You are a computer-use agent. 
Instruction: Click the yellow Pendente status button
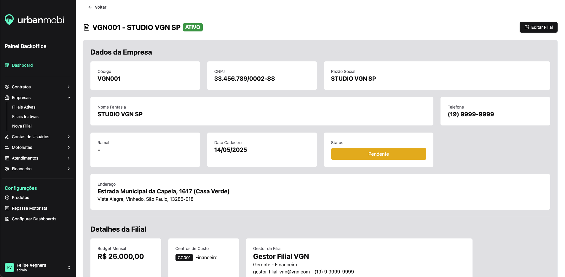pyautogui.click(x=378, y=154)
